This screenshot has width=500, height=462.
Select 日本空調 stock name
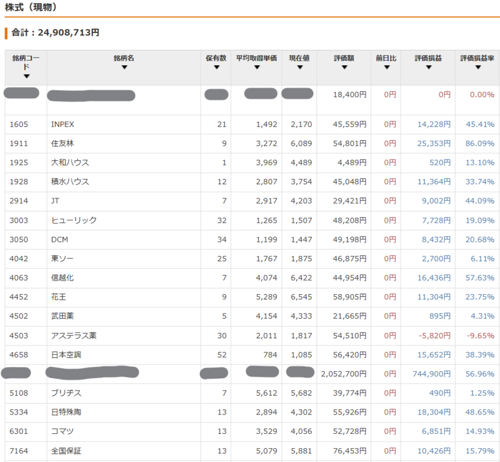pyautogui.click(x=66, y=355)
